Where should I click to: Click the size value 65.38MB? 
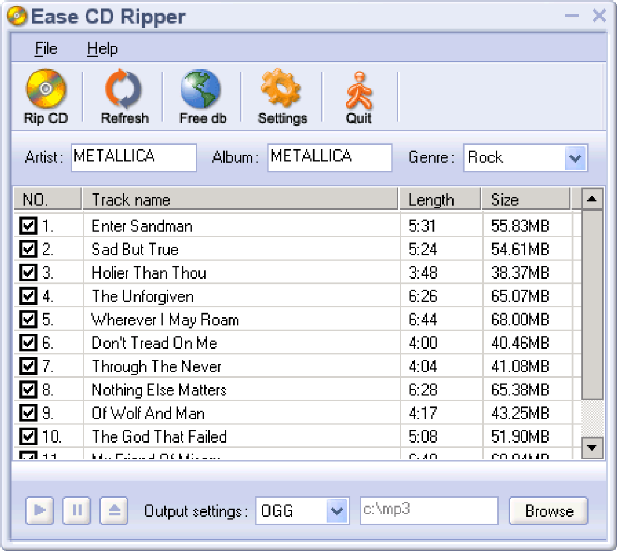pyautogui.click(x=520, y=390)
